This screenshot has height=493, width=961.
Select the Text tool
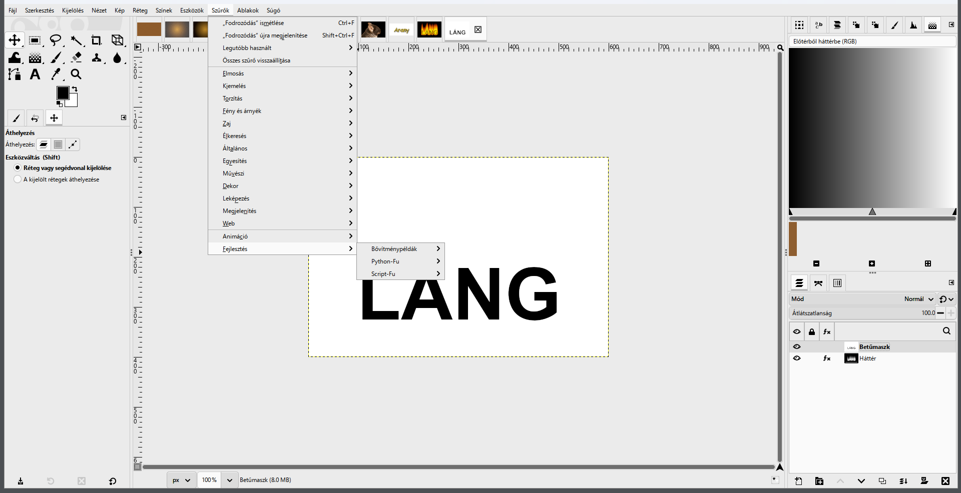35,74
